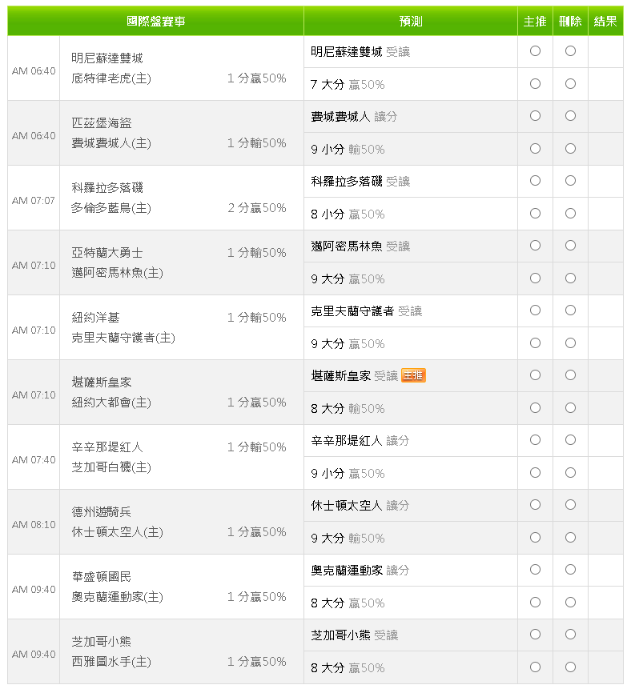Click the 預測 column header
Image resolution: width=631 pixels, height=693 pixels.
tap(411, 22)
